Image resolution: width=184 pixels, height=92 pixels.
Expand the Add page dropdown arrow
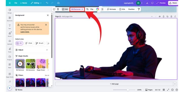pos(175,84)
